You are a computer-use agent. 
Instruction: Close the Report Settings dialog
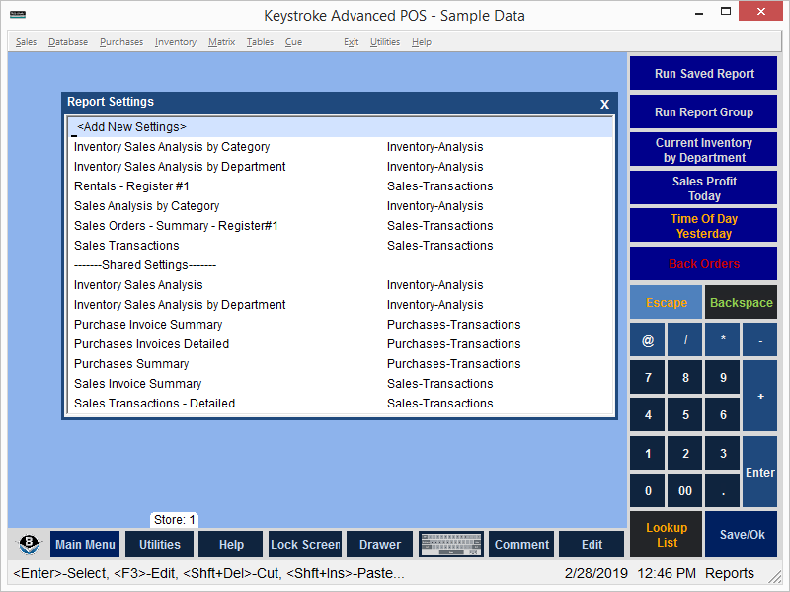[604, 104]
